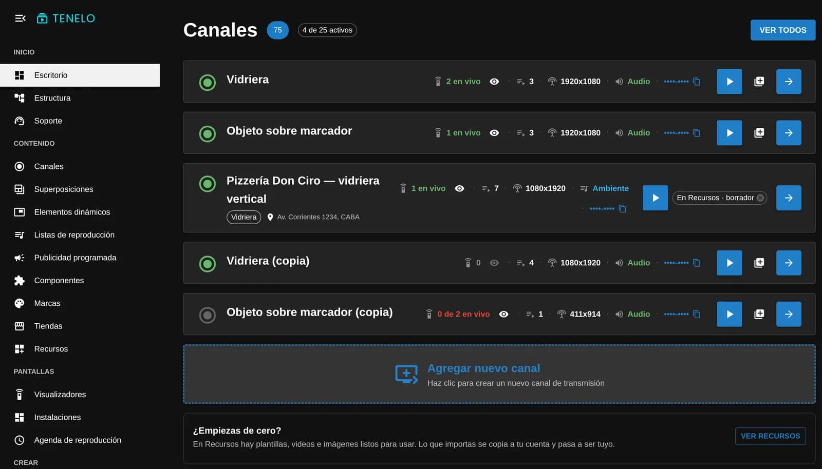Viewport: 822px width, 469px height.
Task: Duplicate the Vidriera channel
Action: (759, 82)
